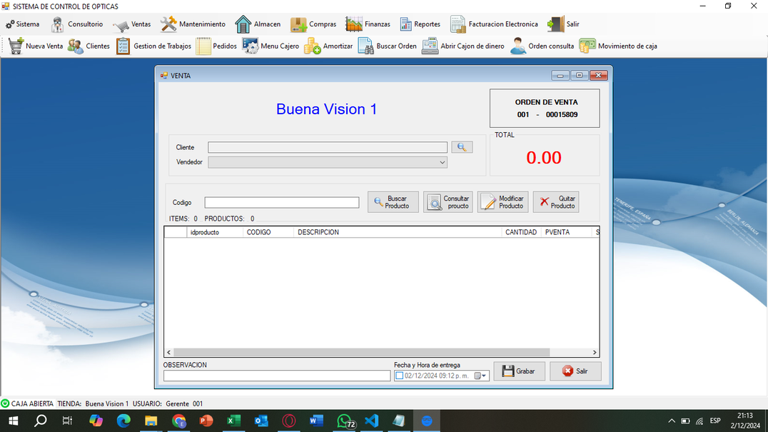This screenshot has height=432, width=768.
Task: Open Excel from the taskbar
Action: [233, 421]
